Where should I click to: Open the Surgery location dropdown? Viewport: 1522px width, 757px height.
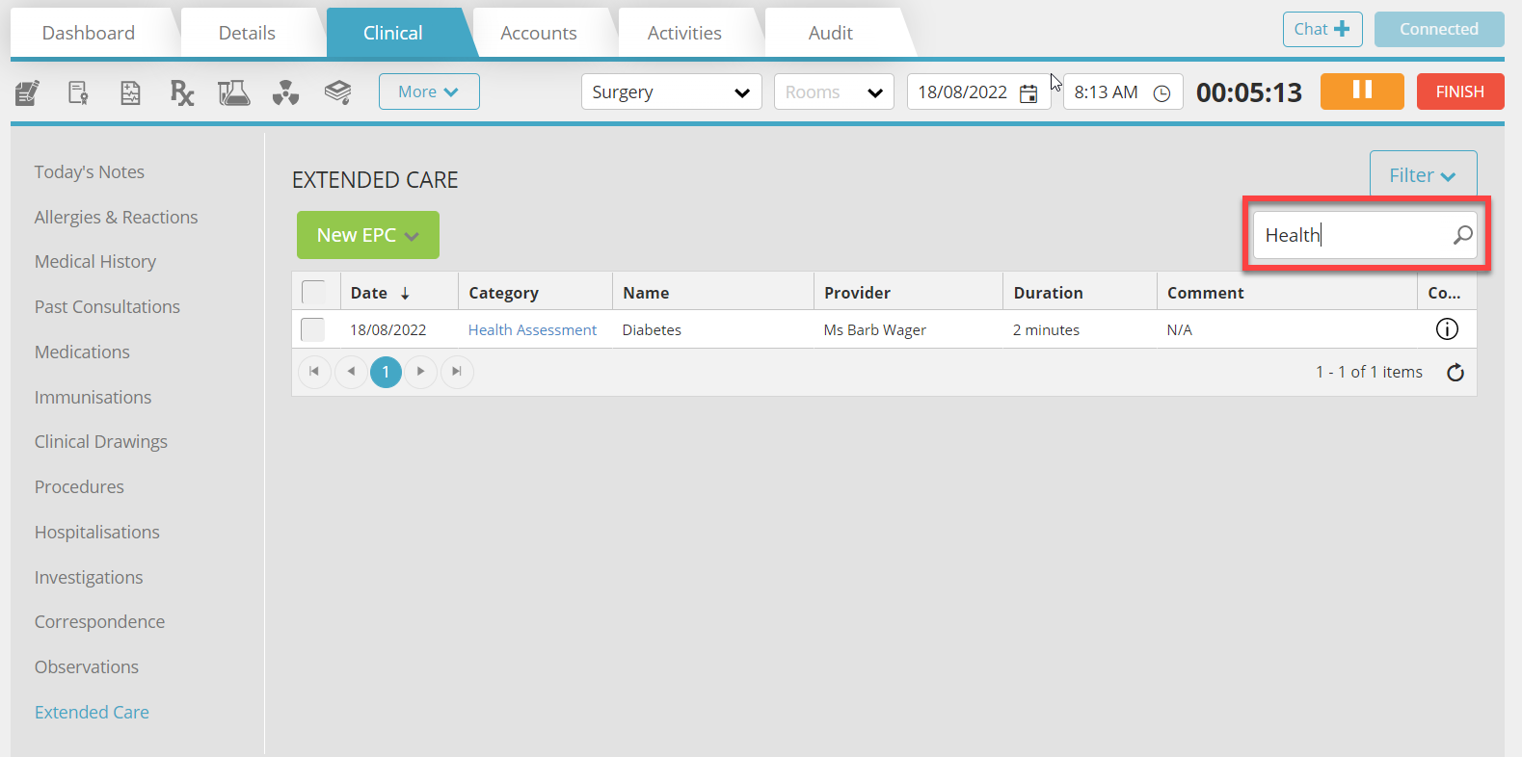[671, 92]
